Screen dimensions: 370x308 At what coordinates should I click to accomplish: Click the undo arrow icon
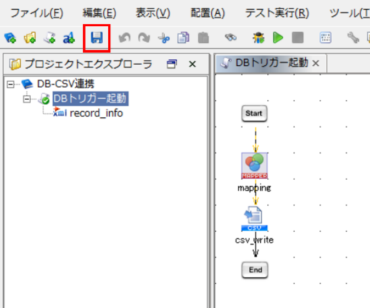coord(125,38)
